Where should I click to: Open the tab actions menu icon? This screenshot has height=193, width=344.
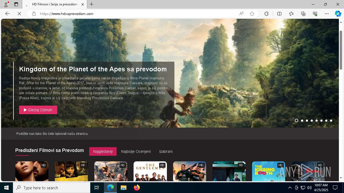pos(16,4)
